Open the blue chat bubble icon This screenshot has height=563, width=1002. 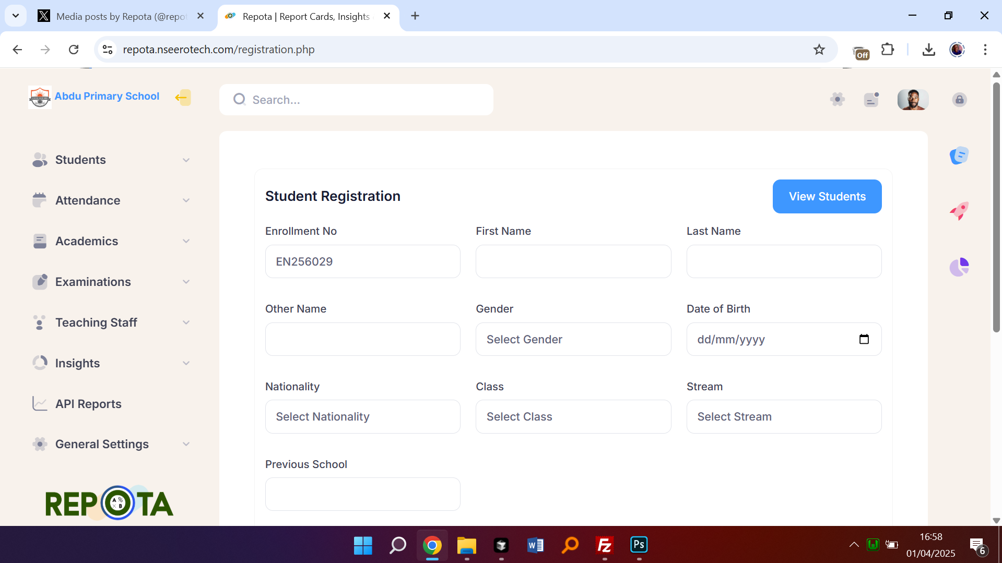pos(959,155)
